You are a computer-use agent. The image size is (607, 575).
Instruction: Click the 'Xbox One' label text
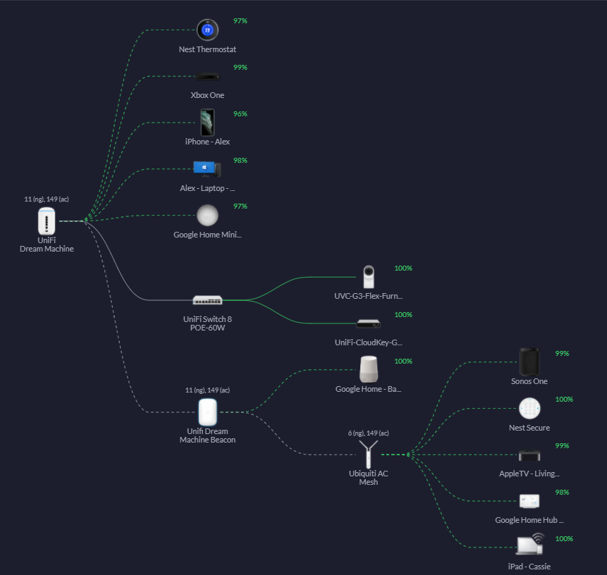[207, 95]
